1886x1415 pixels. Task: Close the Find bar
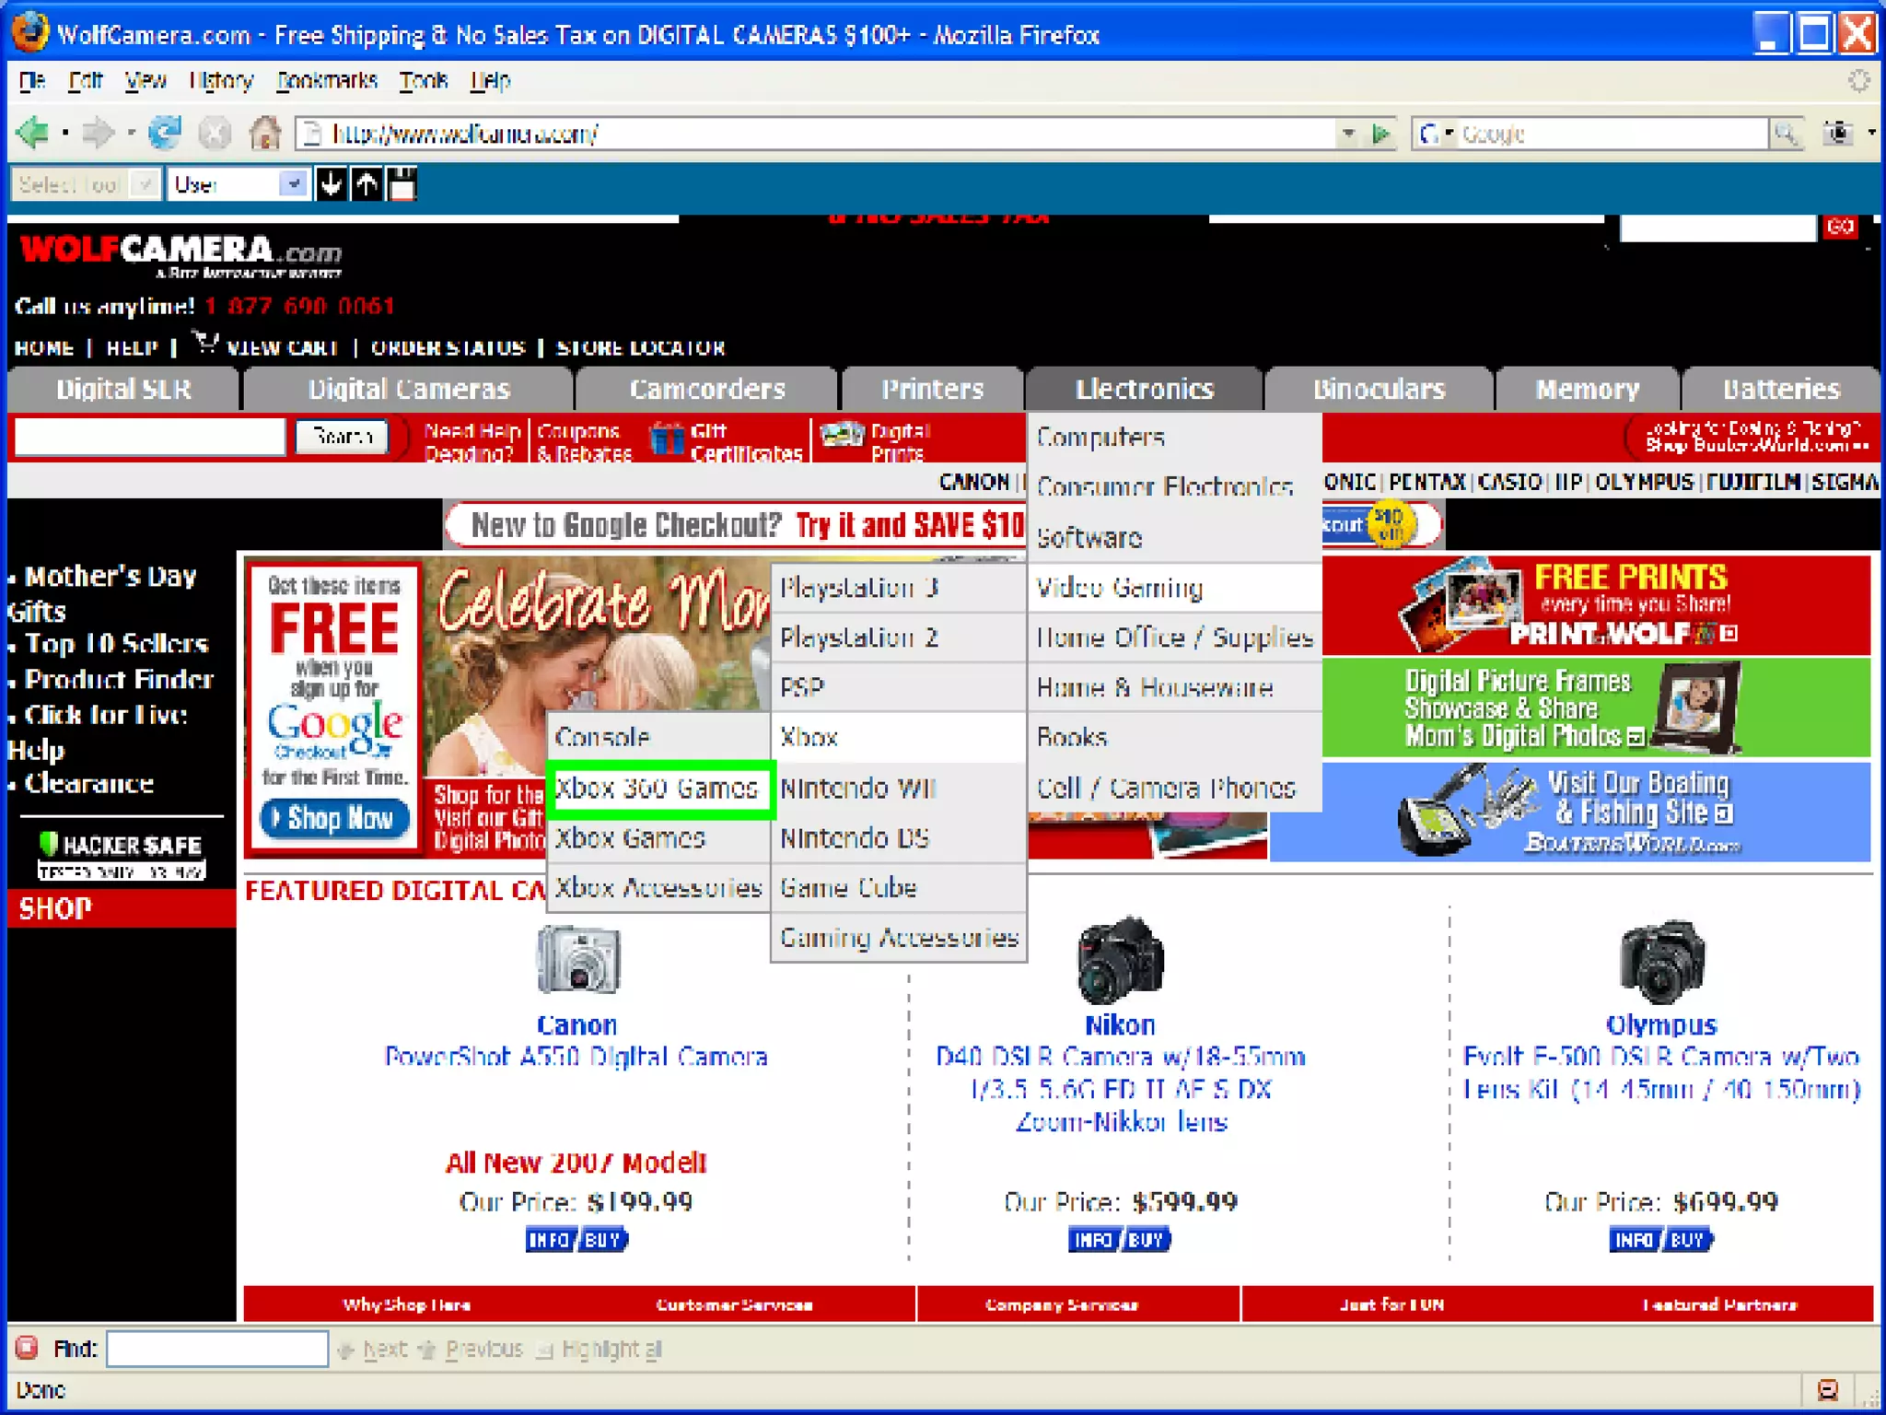click(x=27, y=1348)
